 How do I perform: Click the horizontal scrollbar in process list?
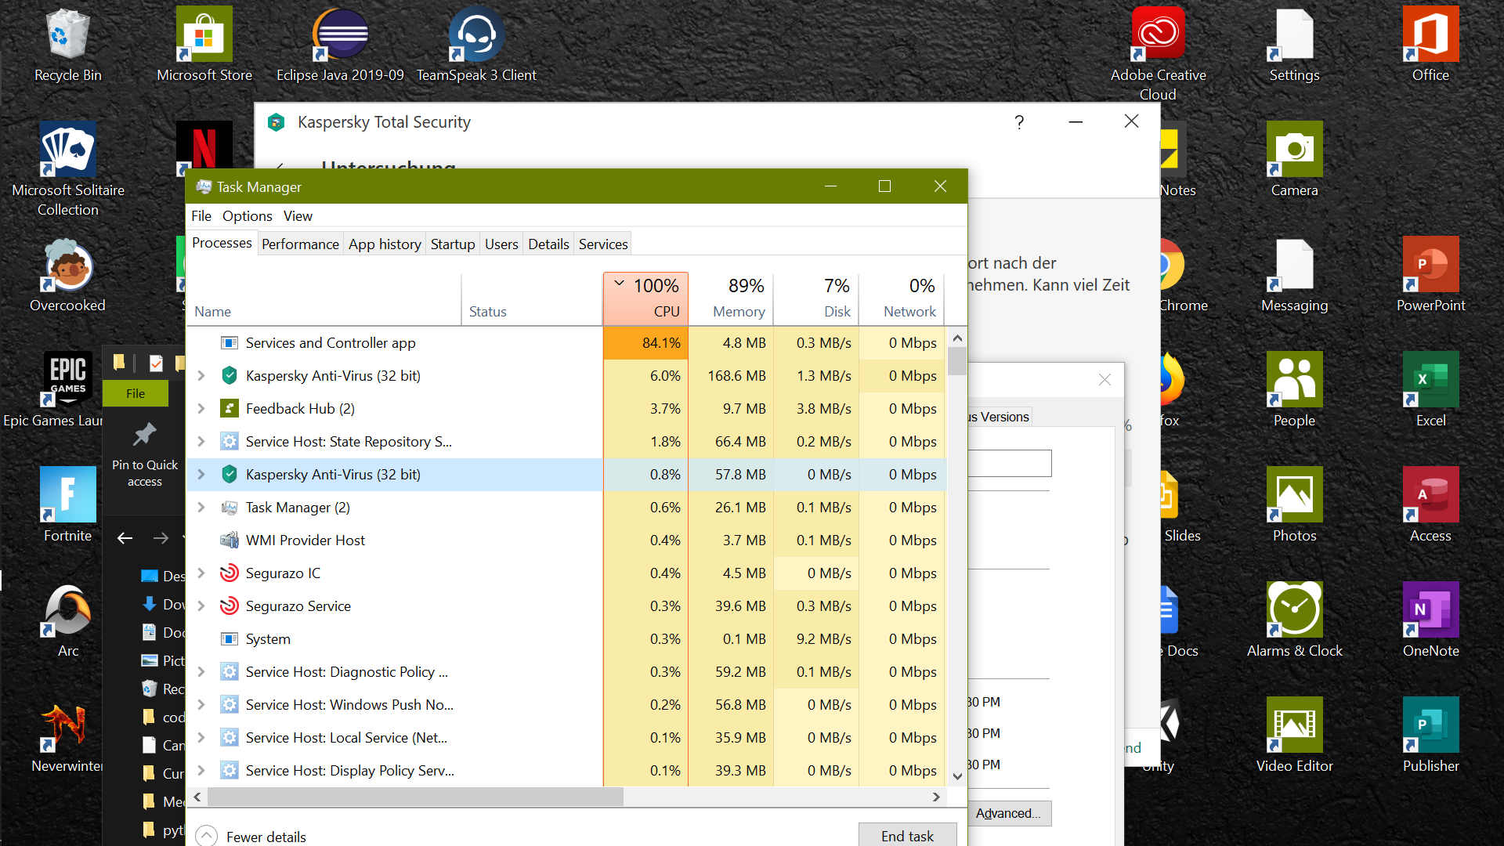point(415,797)
